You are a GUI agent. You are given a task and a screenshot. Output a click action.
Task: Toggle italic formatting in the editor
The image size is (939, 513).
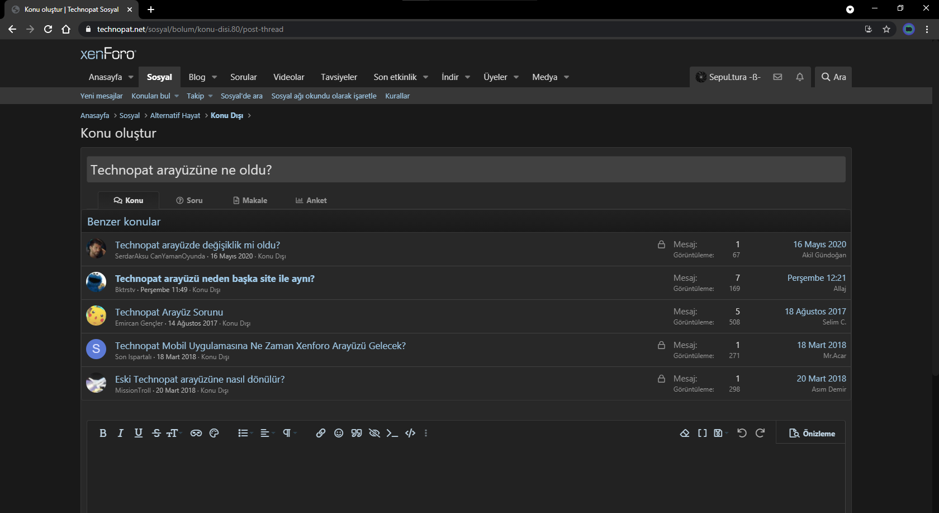point(120,433)
